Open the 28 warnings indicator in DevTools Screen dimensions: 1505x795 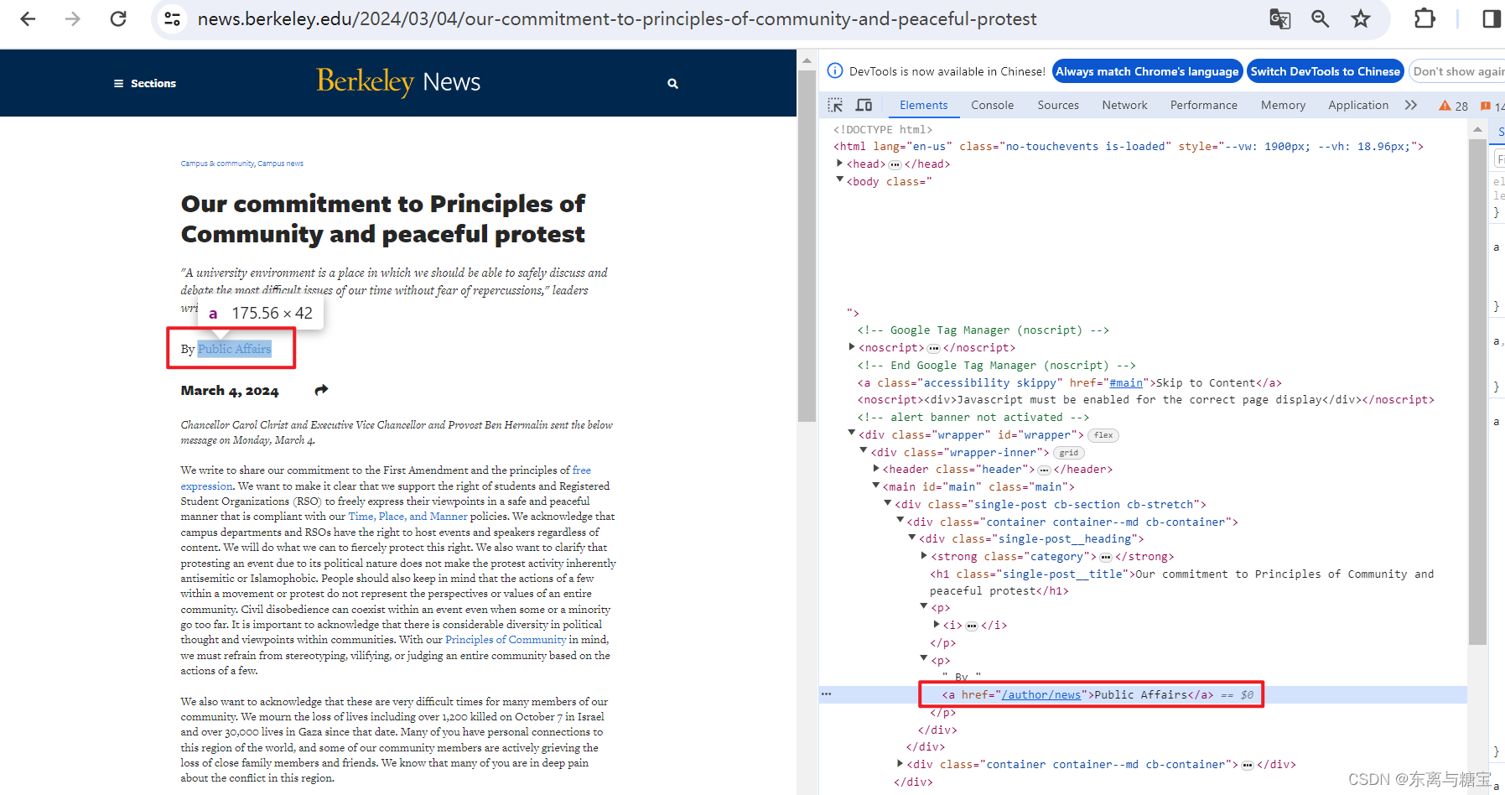[1454, 106]
